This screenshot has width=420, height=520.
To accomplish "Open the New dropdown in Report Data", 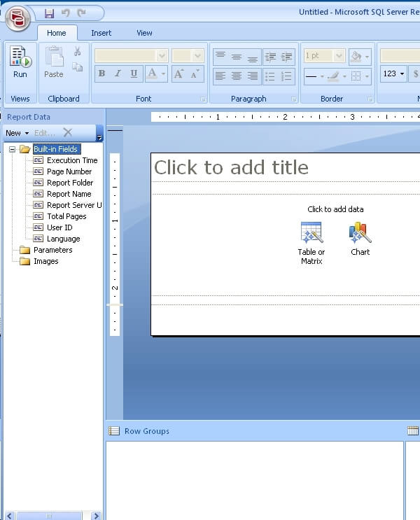I will coord(17,133).
